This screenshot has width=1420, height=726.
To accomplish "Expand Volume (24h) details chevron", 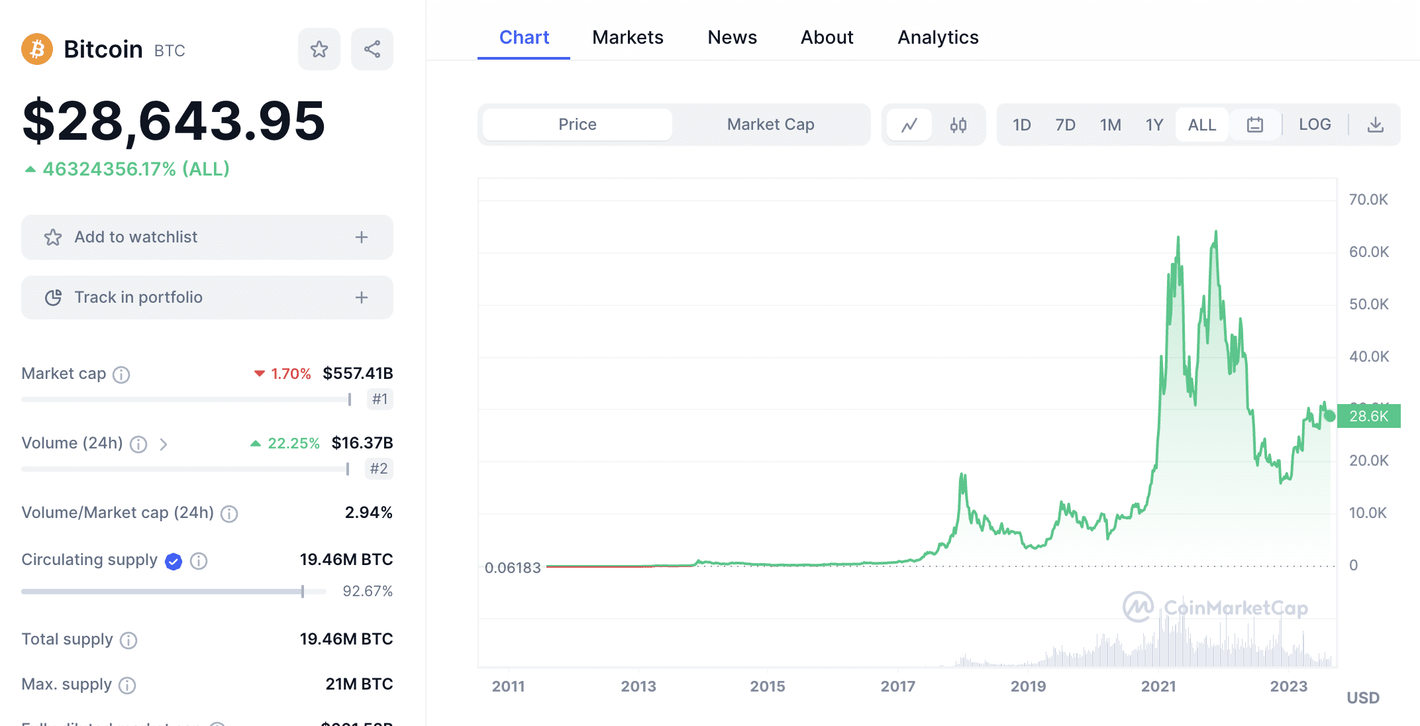I will (x=164, y=444).
